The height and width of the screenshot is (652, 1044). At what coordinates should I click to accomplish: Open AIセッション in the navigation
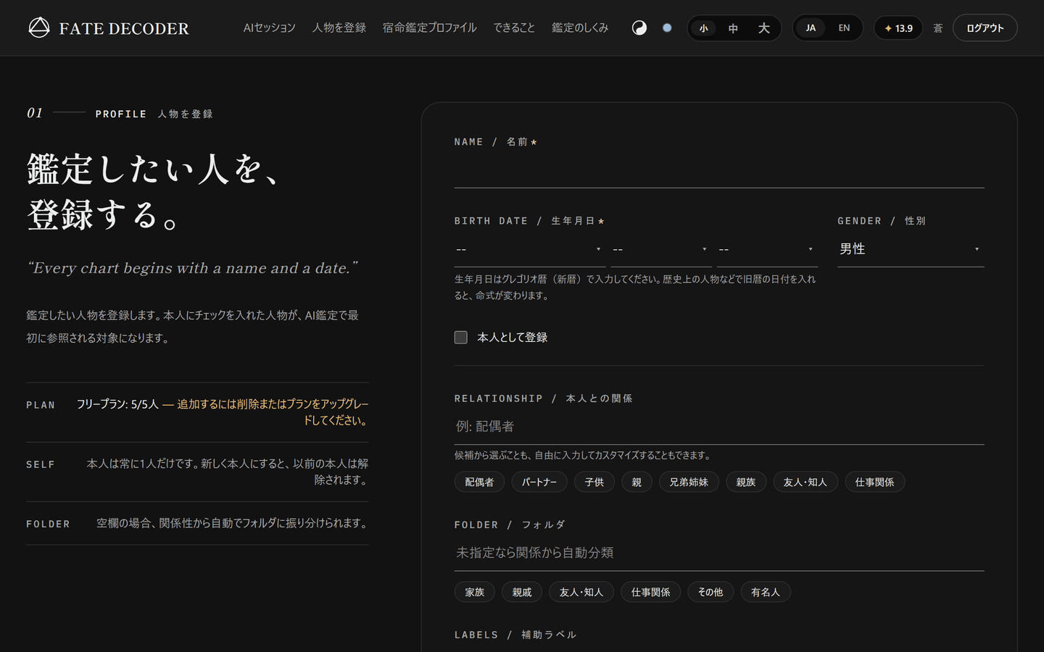tap(270, 28)
